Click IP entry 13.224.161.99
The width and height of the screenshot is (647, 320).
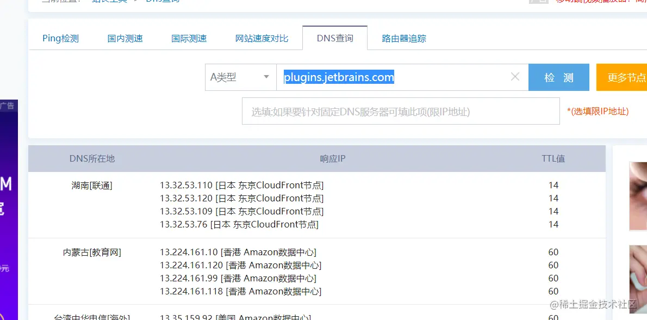pos(238,278)
